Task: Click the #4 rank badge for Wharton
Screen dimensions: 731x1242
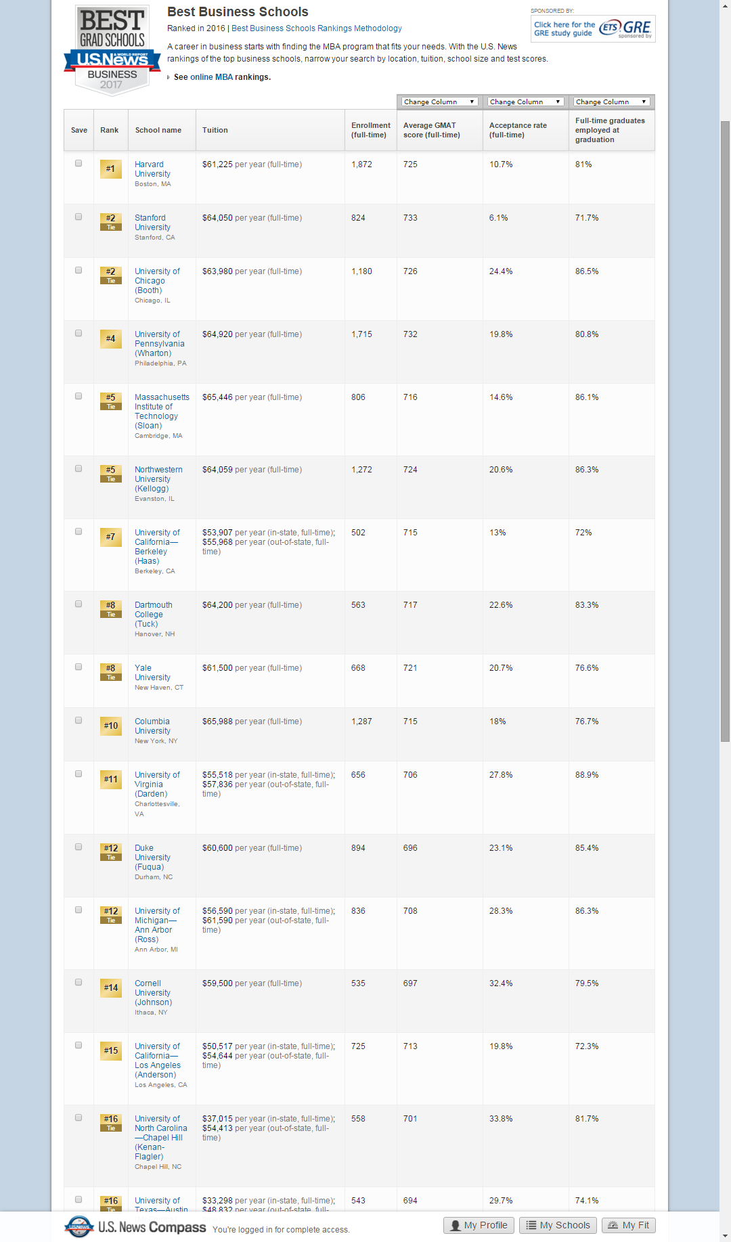Action: coord(110,338)
